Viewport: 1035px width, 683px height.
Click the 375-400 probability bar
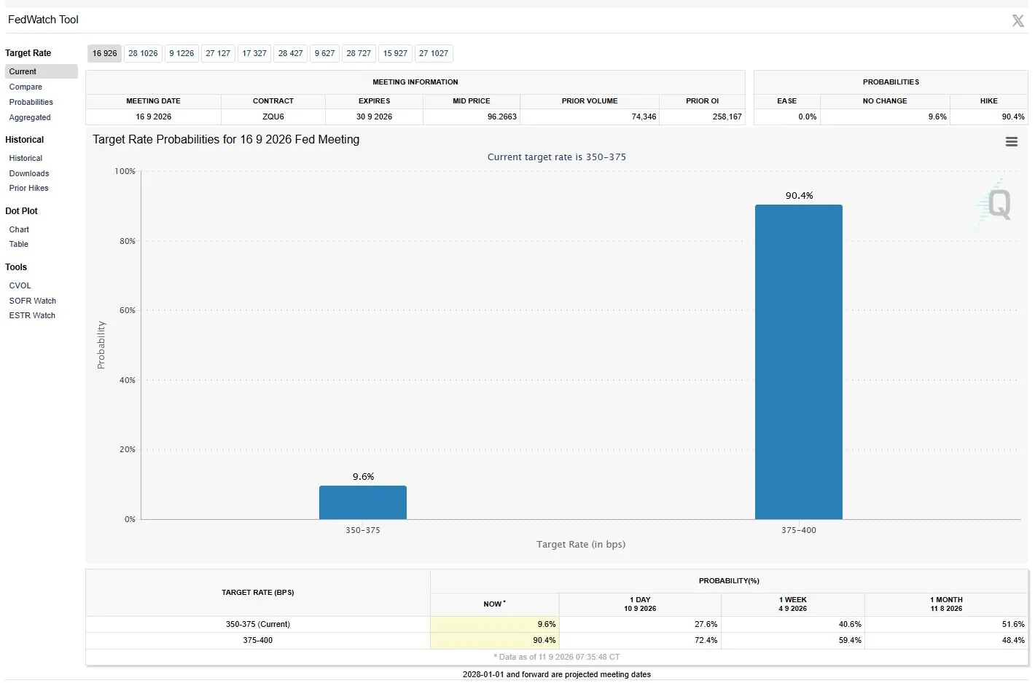[799, 362]
